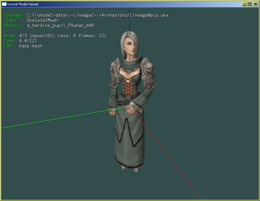
Task: Click the 'Unreal Model Viewer' title text
Action: [23, 4]
